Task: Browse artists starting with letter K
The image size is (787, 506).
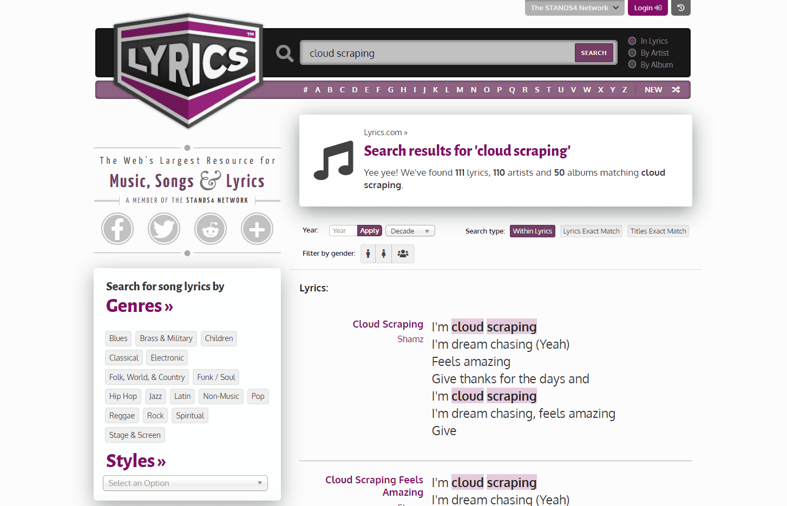Action: [435, 90]
